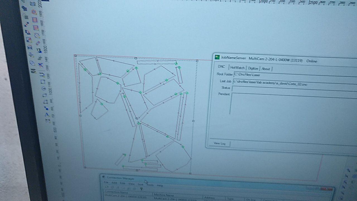
Task: Open Add menu in Connection Manager
Action: coord(114,183)
